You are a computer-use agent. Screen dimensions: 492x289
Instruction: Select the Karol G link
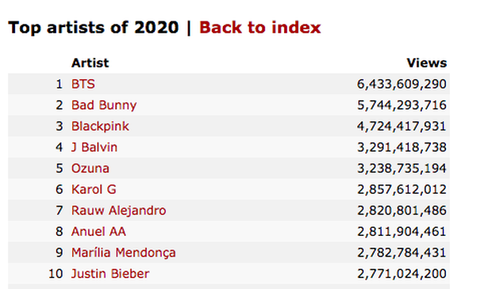pos(94,189)
